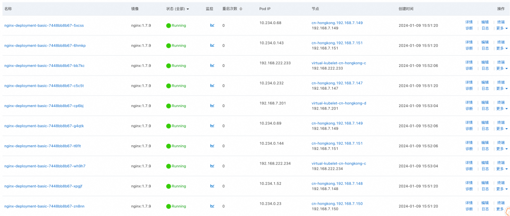Open monitoring chart for pod 6hmkp
Image resolution: width=510 pixels, height=216 pixels.
click(x=212, y=45)
